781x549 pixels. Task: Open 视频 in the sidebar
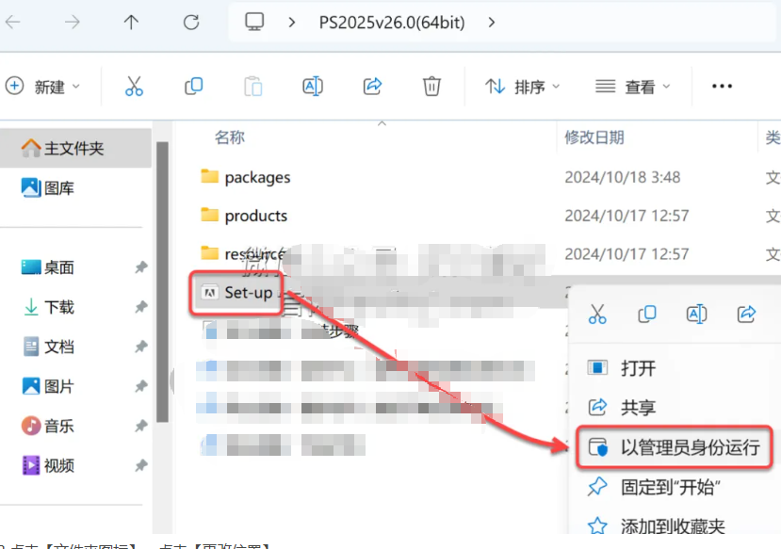[x=48, y=466]
